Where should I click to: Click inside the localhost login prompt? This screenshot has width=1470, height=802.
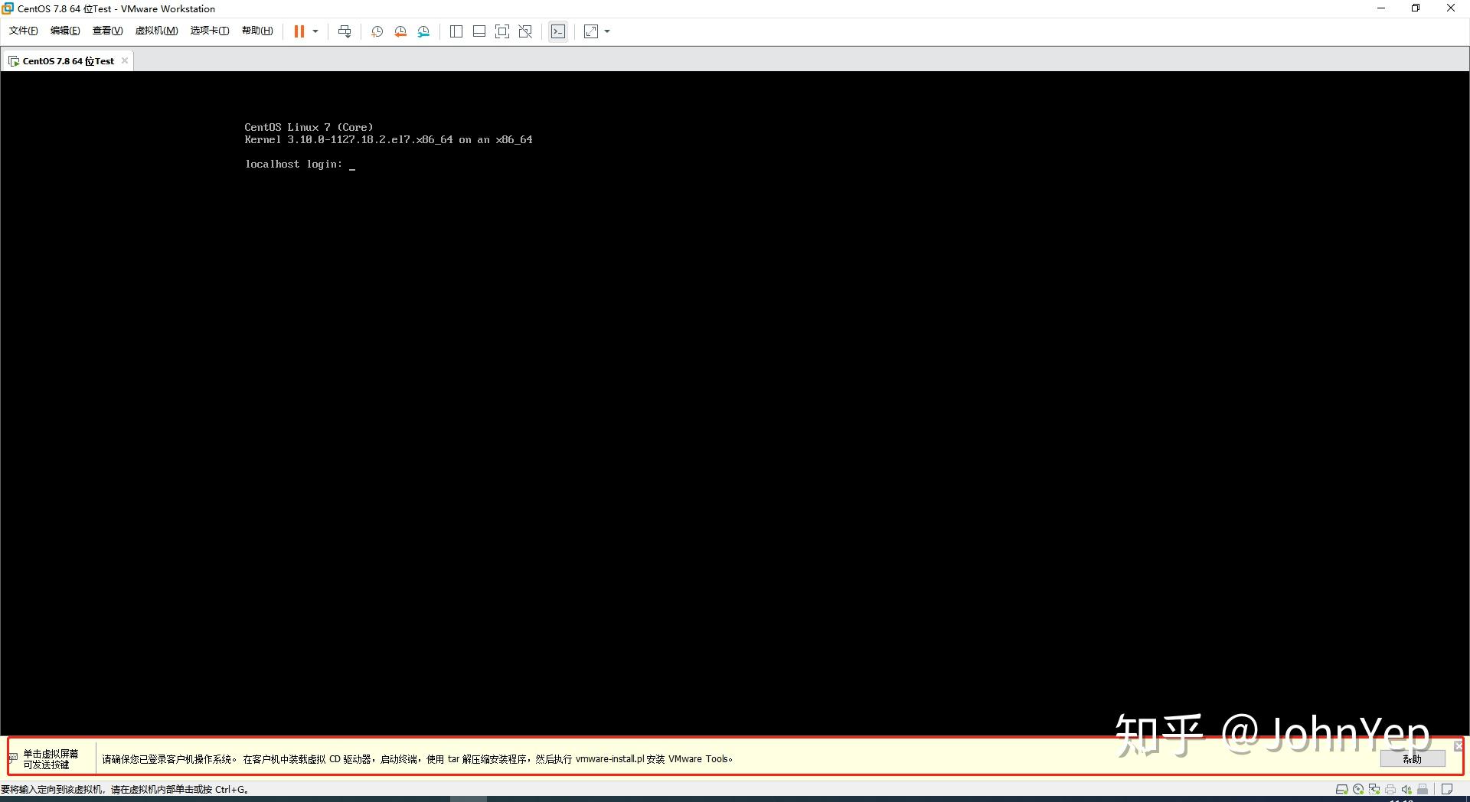(352, 164)
